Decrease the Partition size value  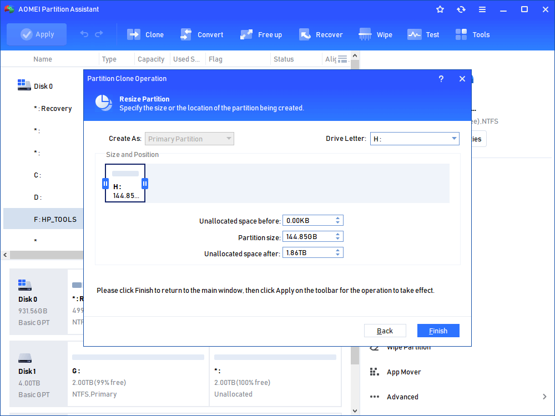pyautogui.click(x=337, y=239)
